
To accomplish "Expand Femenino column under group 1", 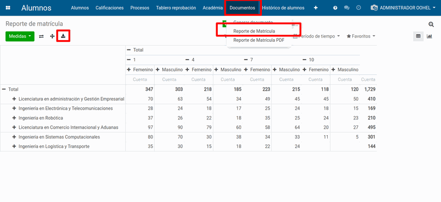I will pos(129,70).
